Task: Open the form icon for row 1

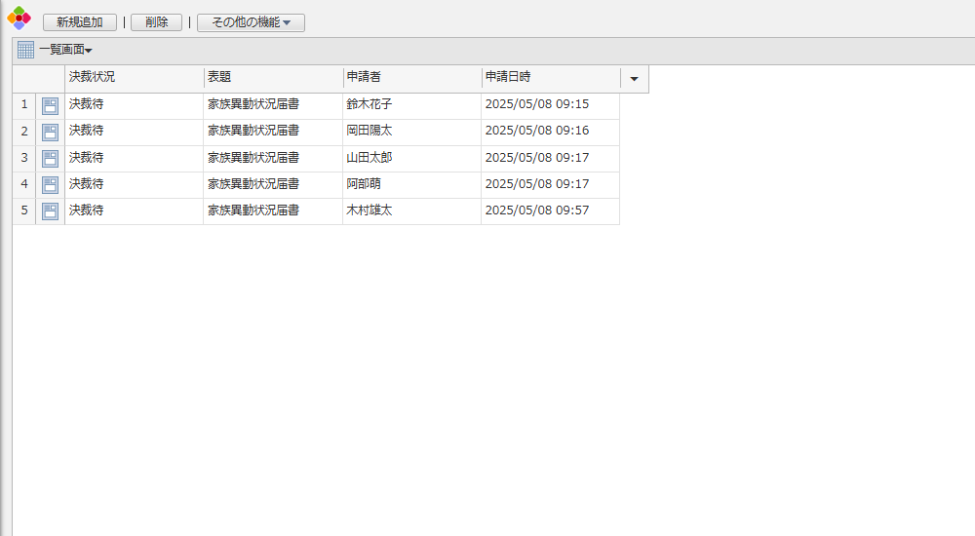Action: point(50,105)
